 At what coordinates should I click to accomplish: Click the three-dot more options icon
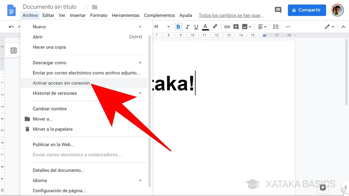click(288, 27)
